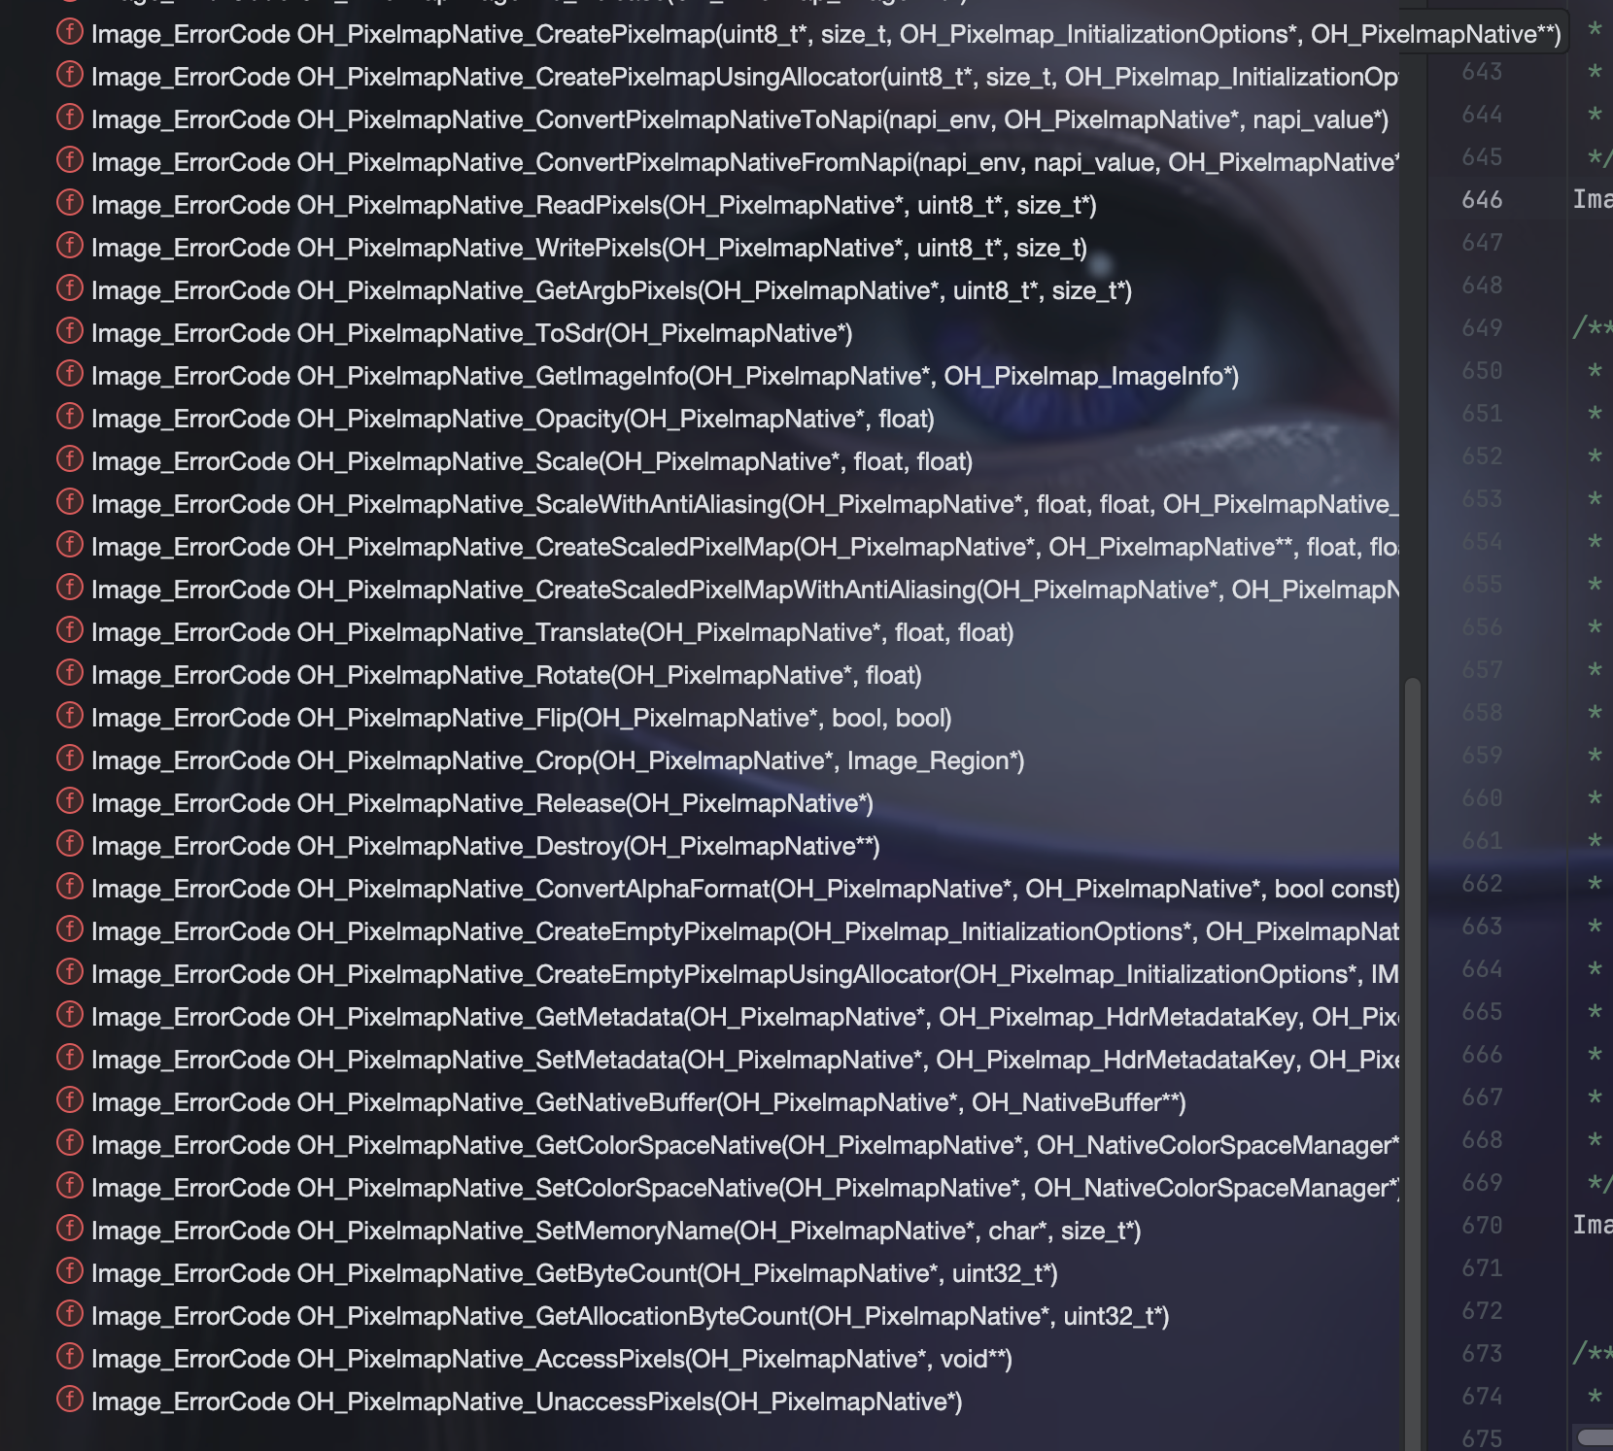This screenshot has height=1451, width=1613.
Task: Click the function icon for GetMetadata
Action: click(70, 1015)
